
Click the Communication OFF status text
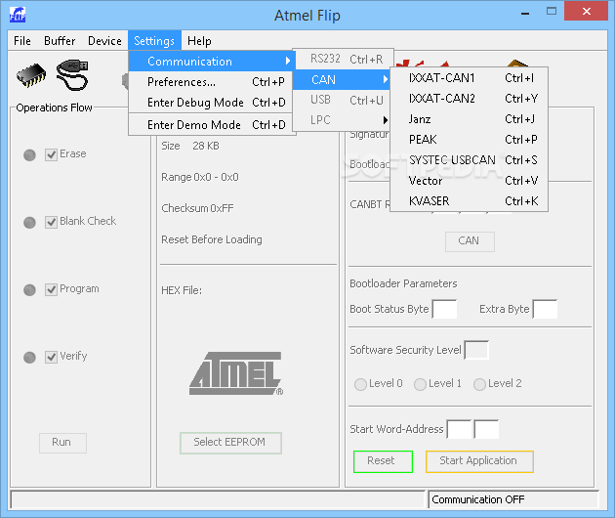pyautogui.click(x=477, y=499)
